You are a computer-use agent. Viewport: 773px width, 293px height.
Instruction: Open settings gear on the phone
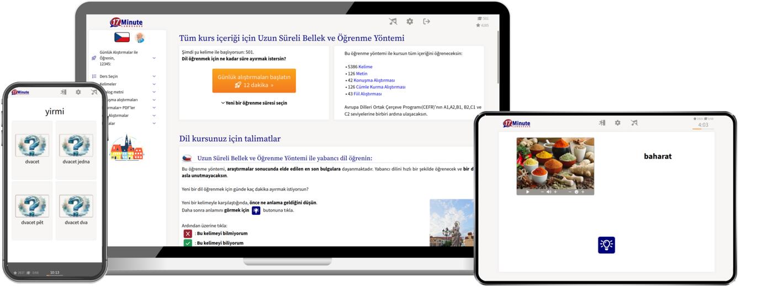(78, 92)
